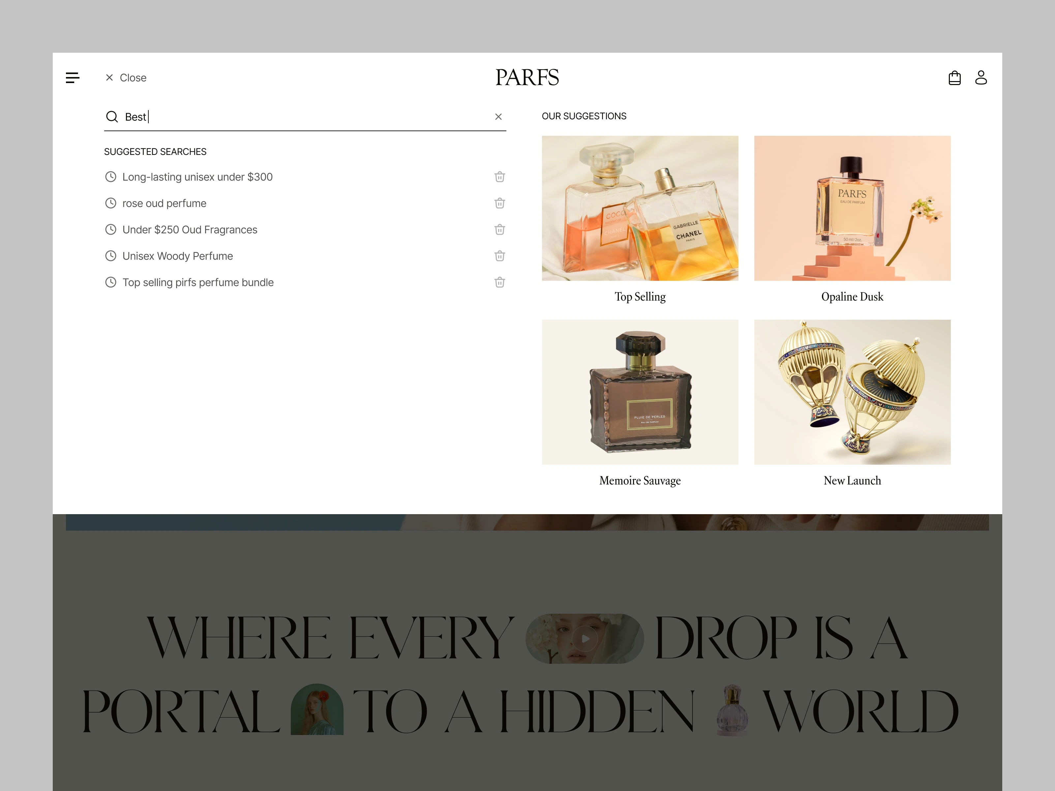This screenshot has height=791, width=1055.
Task: Trash the 'Unisex Woody Perfume' entry
Action: coord(499,256)
